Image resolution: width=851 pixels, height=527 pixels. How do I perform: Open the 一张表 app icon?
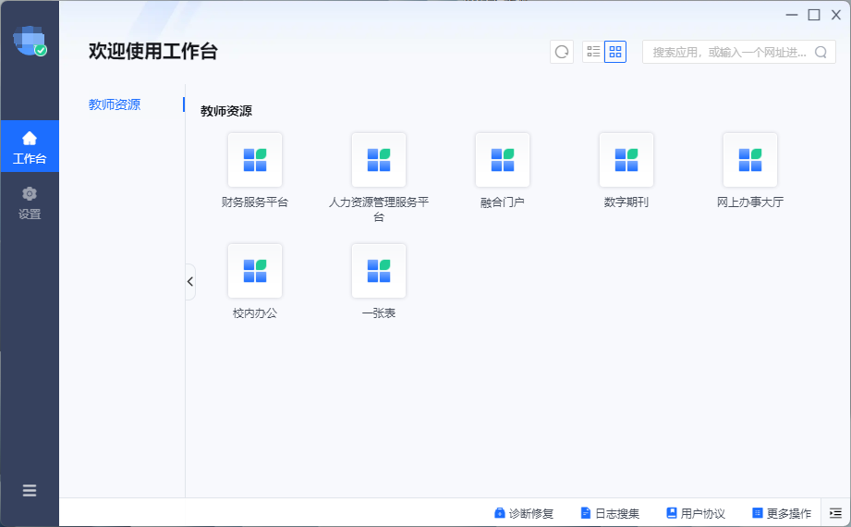coord(378,272)
